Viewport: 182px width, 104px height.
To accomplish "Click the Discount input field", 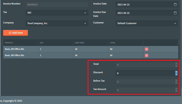I will click(145, 73).
